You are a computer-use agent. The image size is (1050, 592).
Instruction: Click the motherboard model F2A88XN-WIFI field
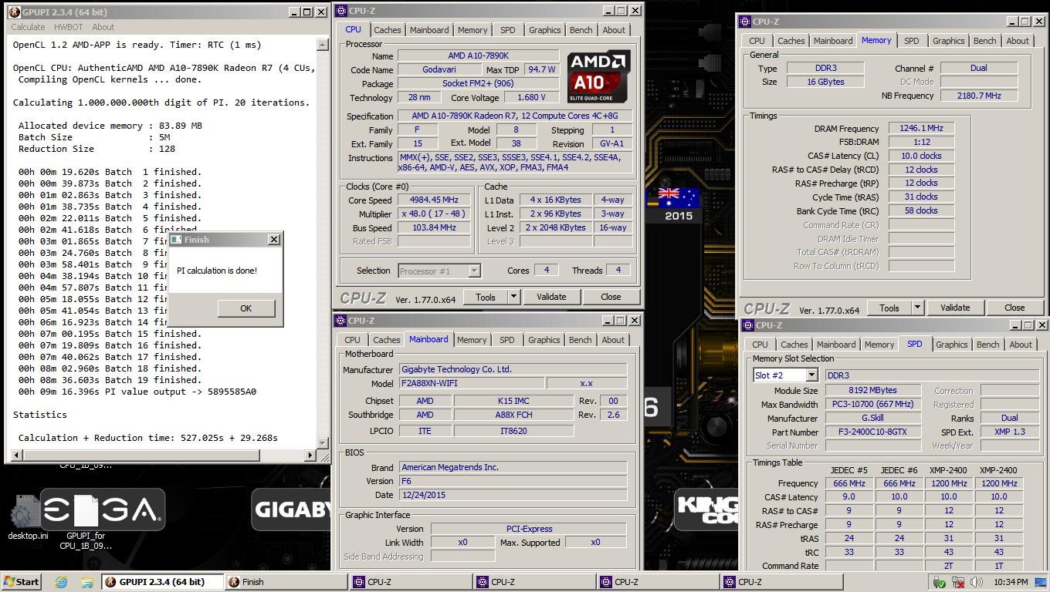click(x=472, y=384)
